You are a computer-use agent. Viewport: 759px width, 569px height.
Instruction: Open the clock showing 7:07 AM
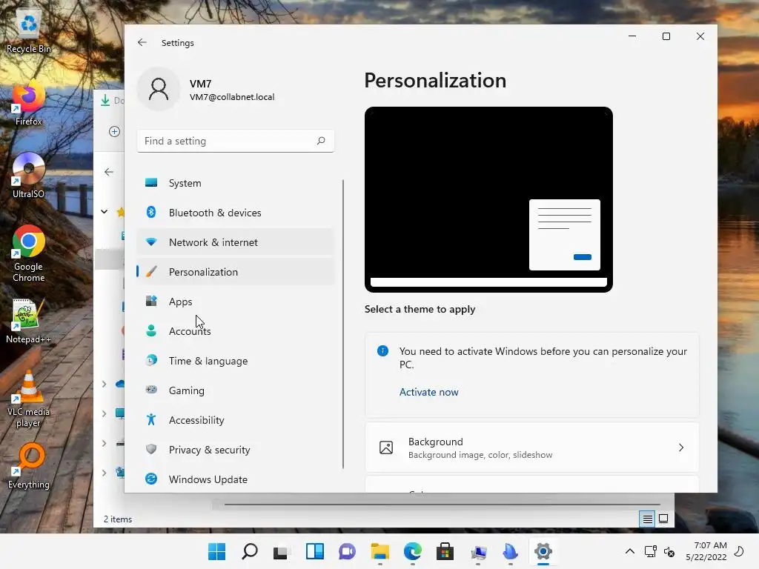click(706, 551)
